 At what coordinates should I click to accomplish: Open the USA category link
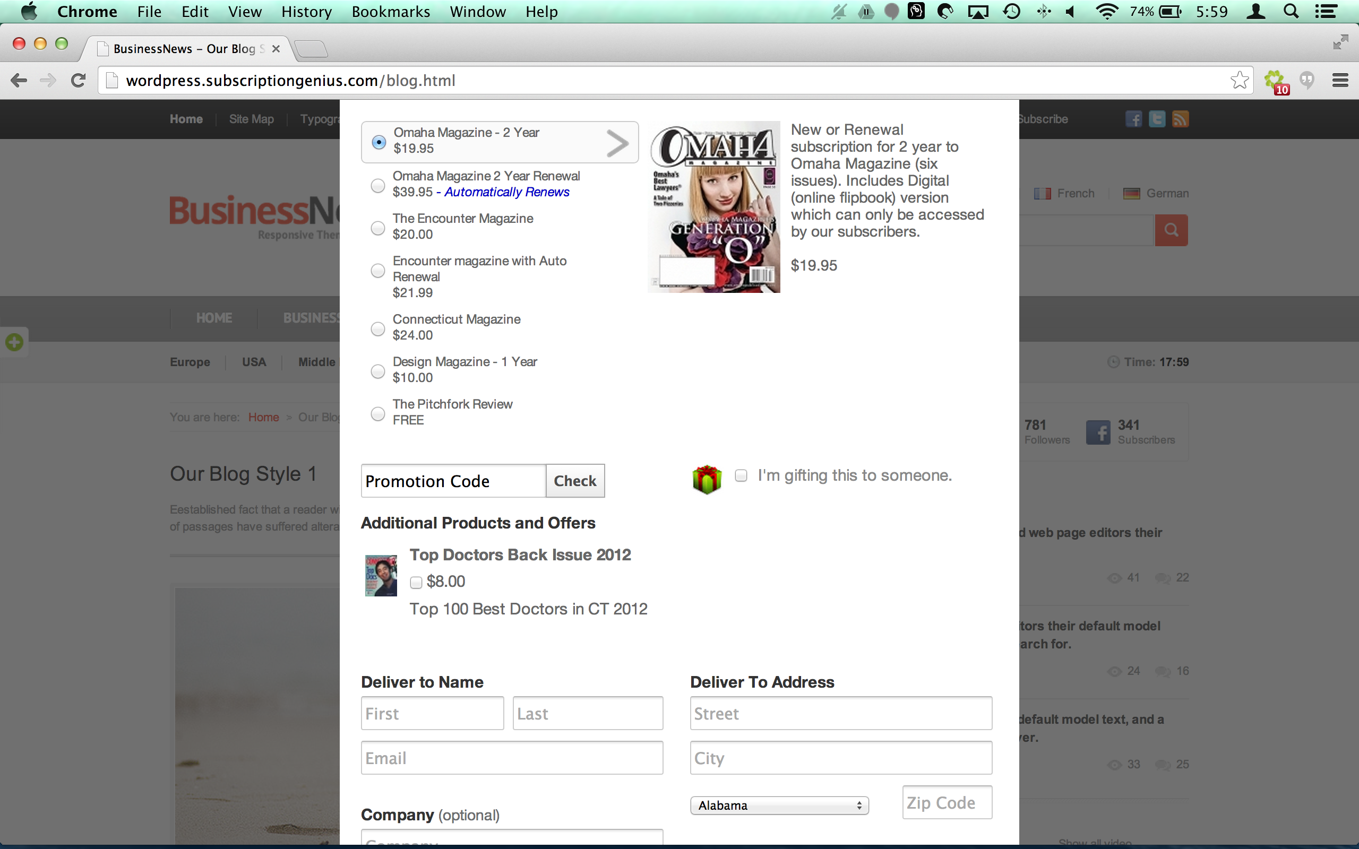click(x=254, y=362)
